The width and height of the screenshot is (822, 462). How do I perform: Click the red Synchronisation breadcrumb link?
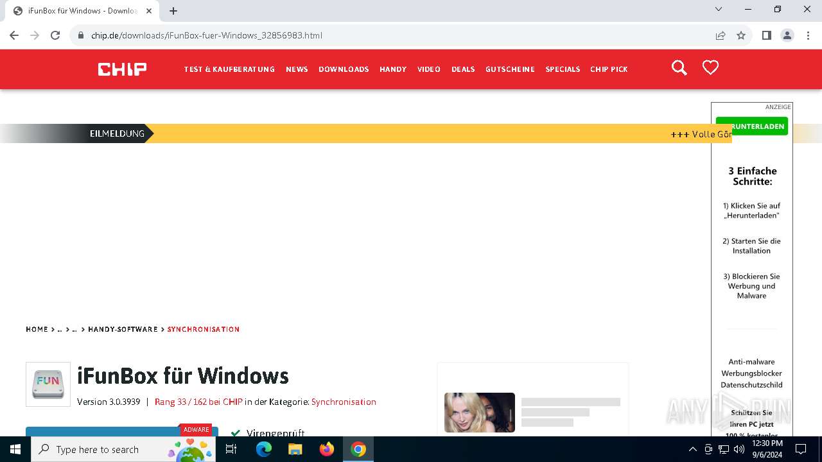[204, 329]
